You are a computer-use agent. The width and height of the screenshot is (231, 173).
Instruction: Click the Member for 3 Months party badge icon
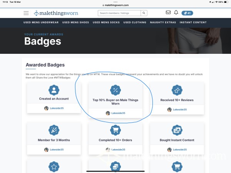(54, 130)
